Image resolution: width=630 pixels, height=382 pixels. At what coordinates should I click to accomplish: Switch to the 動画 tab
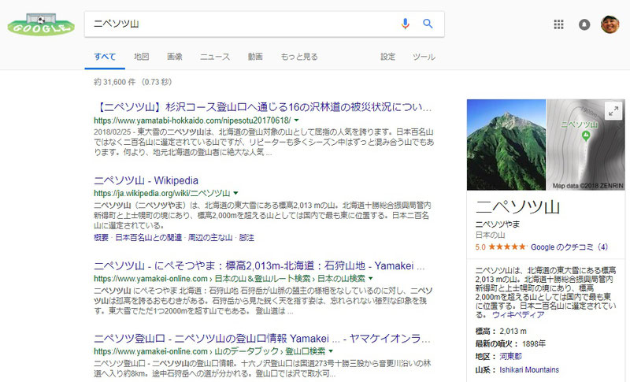coord(255,57)
